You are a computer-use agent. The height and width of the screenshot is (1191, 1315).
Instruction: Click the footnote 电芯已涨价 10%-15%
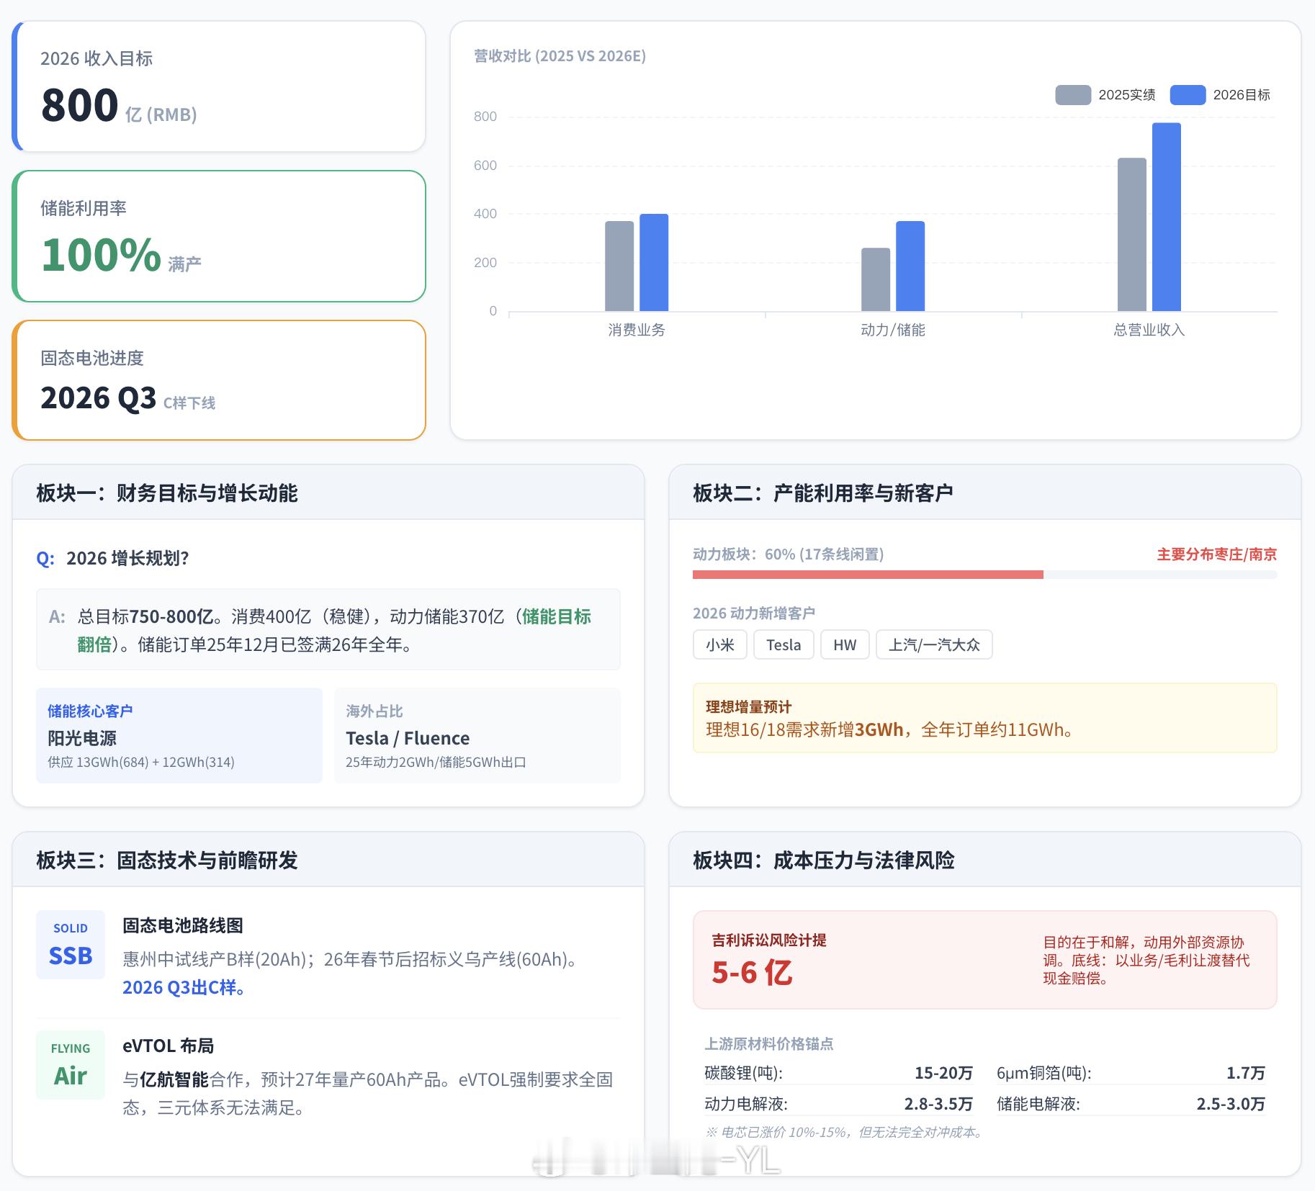[x=844, y=1133]
